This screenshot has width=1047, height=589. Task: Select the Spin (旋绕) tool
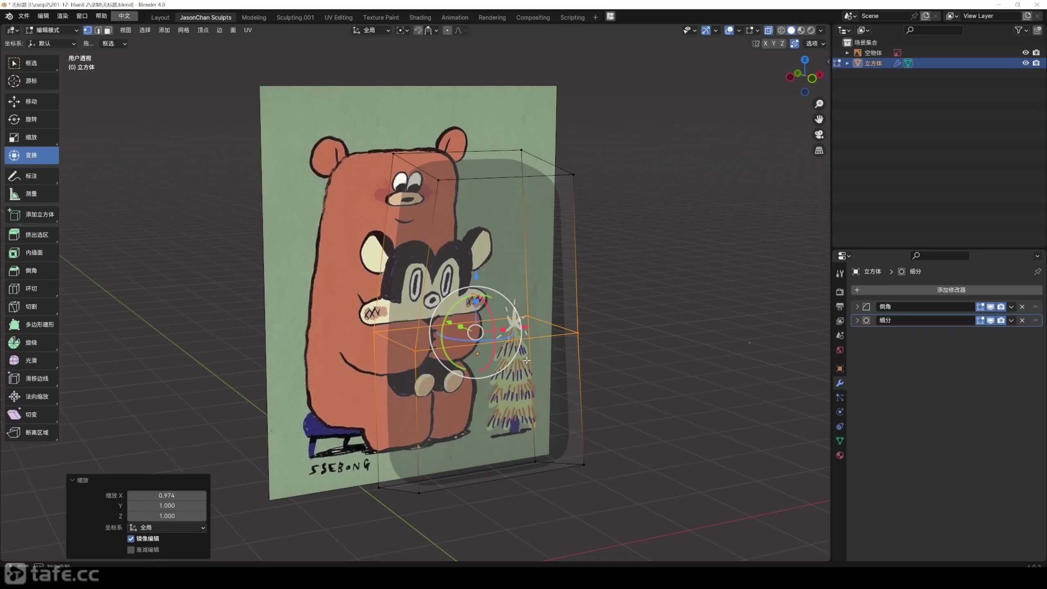[x=32, y=343]
